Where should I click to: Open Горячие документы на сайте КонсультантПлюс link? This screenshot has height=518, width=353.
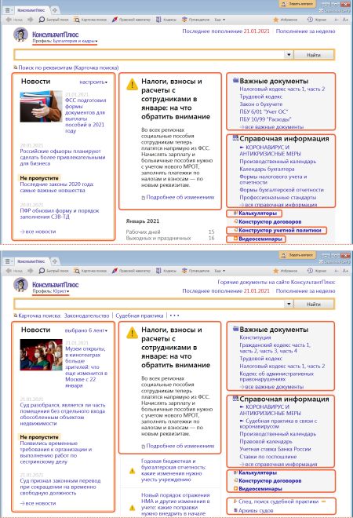click(276, 282)
